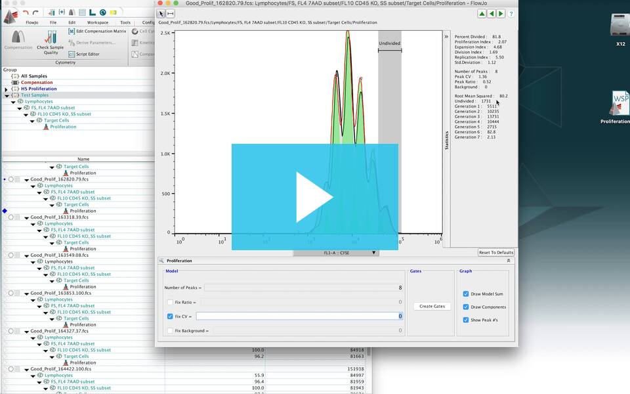Collapse Good_Prolif_164422.100.fcs sample tree
This screenshot has height=394, width=630.
point(26,370)
